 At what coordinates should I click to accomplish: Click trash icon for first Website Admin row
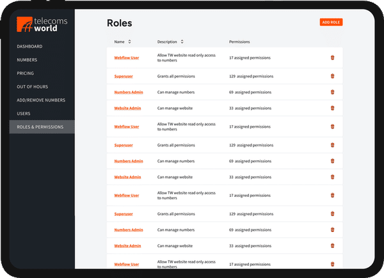332,108
